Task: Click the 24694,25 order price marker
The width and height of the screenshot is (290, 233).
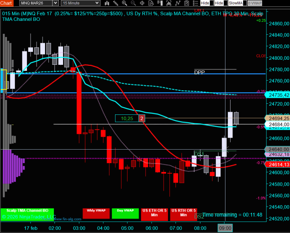Action: 277,118
